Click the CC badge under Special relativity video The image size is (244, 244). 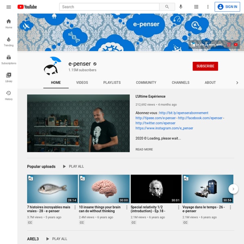click(x=133, y=222)
